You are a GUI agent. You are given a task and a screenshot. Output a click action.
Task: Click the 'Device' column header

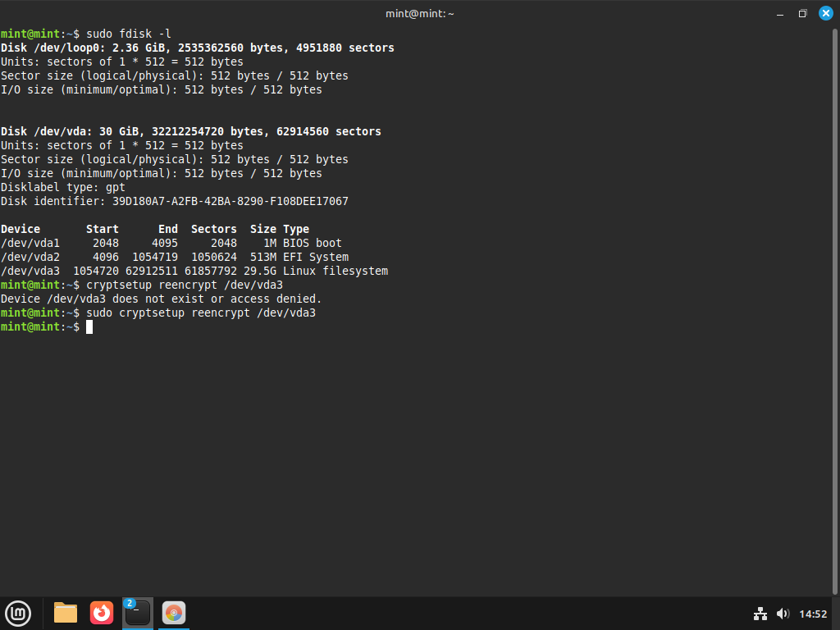(x=21, y=229)
